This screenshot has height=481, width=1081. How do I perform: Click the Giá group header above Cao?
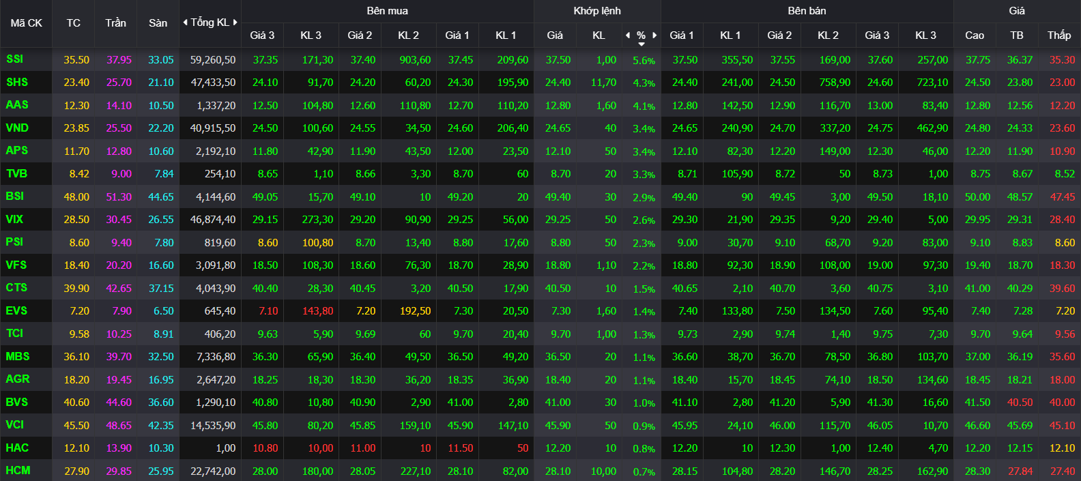1017,11
